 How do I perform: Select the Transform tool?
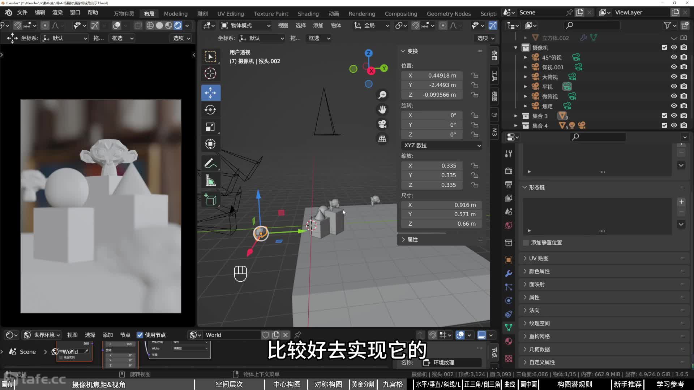coord(210,144)
